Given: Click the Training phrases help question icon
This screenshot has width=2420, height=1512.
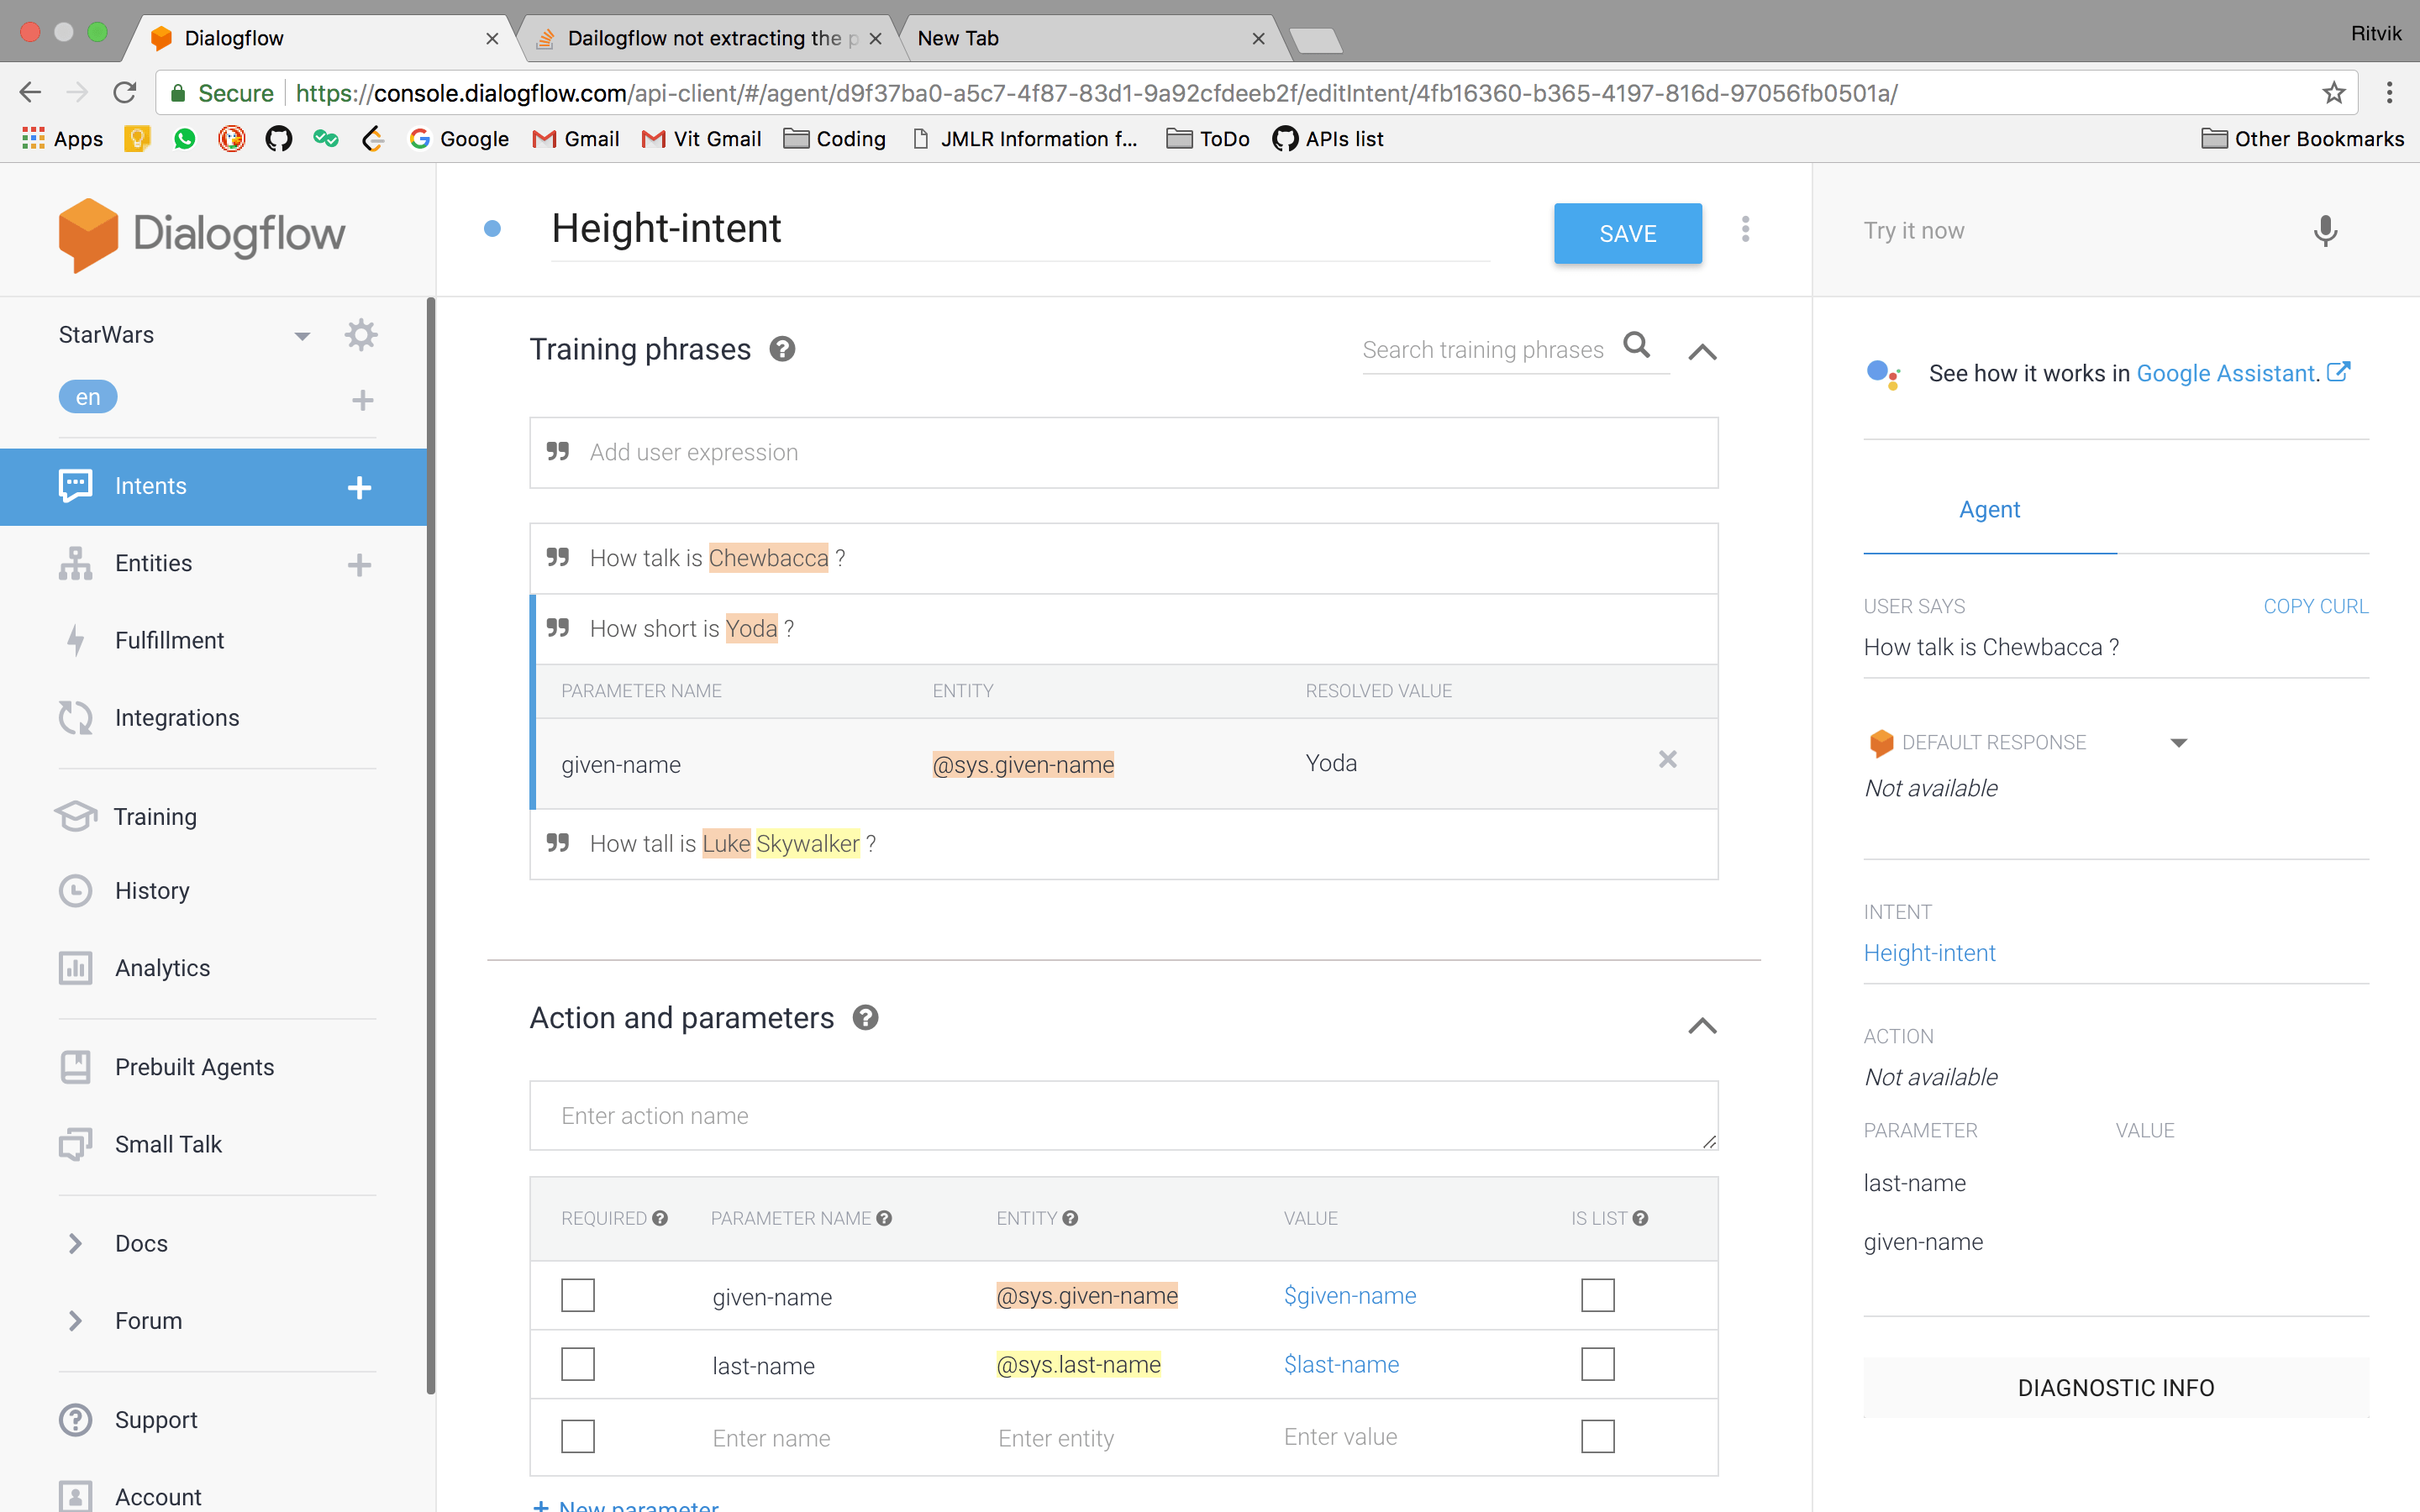Looking at the screenshot, I should pos(782,349).
